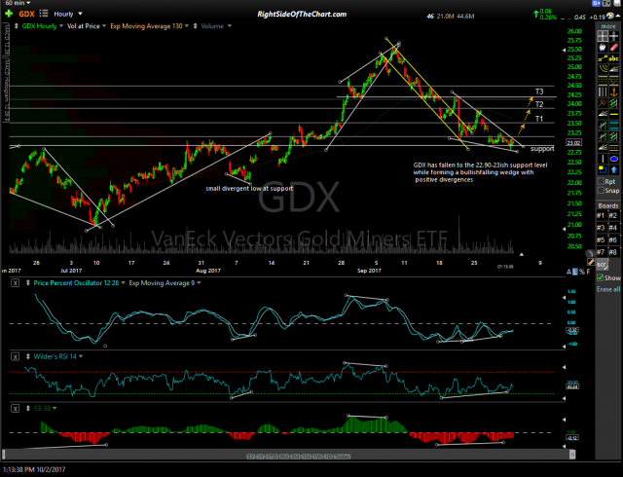Image resolution: width=623 pixels, height=477 pixels.
Task: Toggle the Rpt checkbox
Action: pyautogui.click(x=601, y=181)
